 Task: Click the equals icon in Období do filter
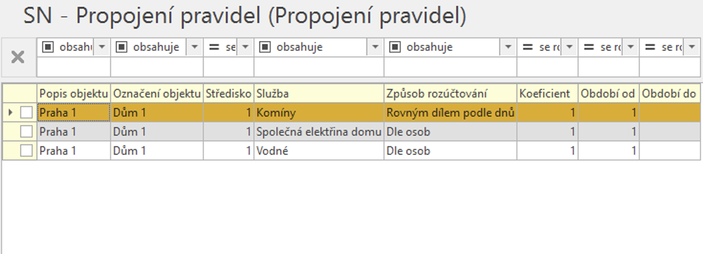click(650, 47)
